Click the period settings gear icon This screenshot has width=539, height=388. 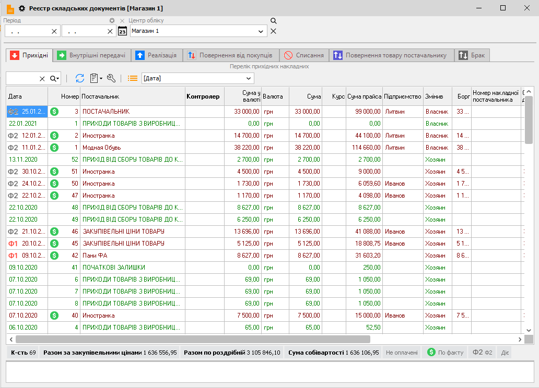112,20
